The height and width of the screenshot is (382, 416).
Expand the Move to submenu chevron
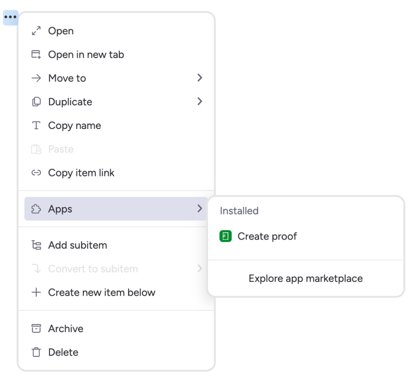point(199,78)
